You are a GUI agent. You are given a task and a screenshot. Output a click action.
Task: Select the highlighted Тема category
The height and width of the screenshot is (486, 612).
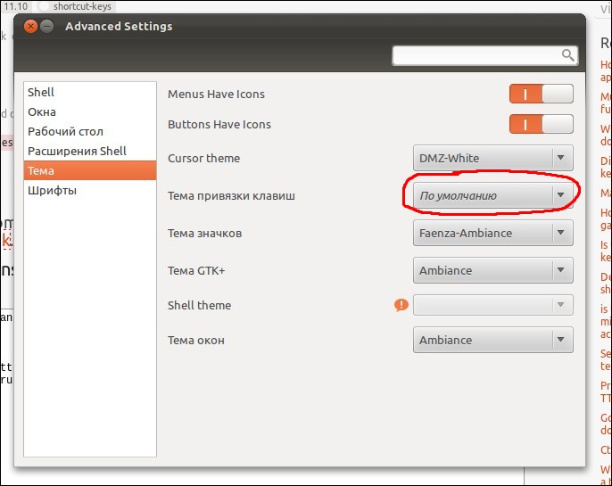click(x=41, y=170)
